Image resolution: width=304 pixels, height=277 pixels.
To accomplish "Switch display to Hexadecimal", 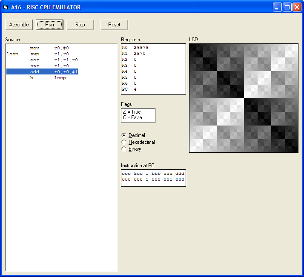I will (x=124, y=142).
